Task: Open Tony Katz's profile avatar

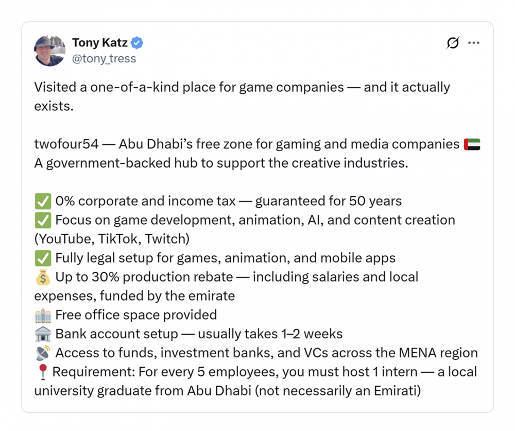Action: [49, 51]
